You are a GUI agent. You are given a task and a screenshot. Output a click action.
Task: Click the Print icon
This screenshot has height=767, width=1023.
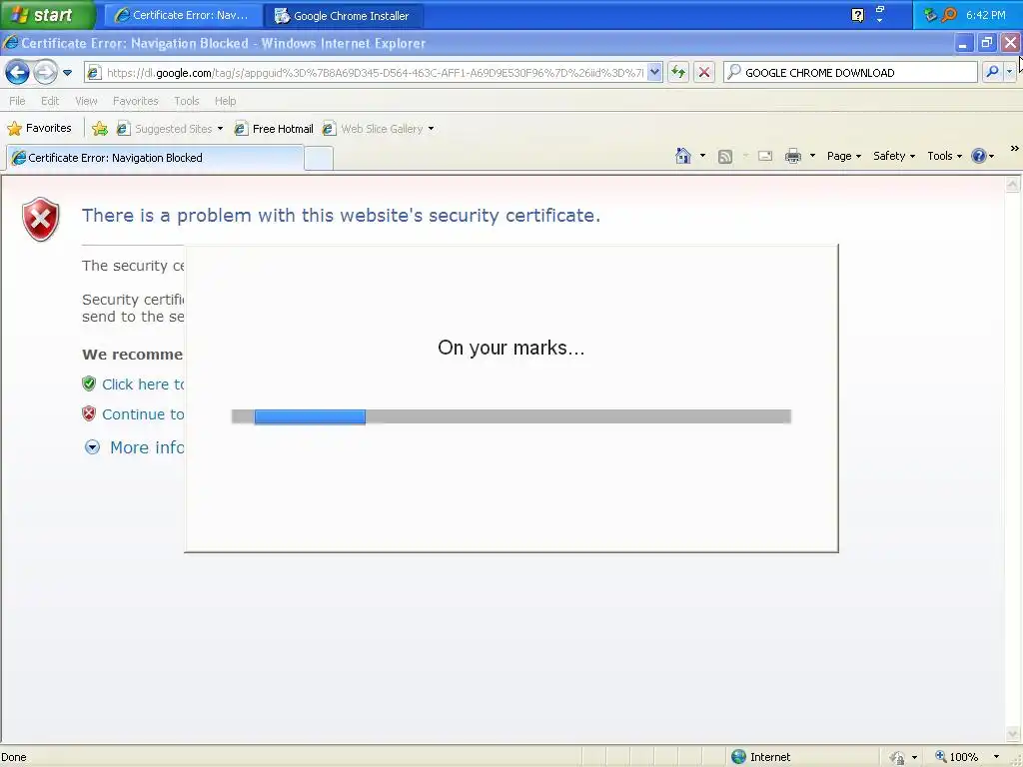[793, 156]
